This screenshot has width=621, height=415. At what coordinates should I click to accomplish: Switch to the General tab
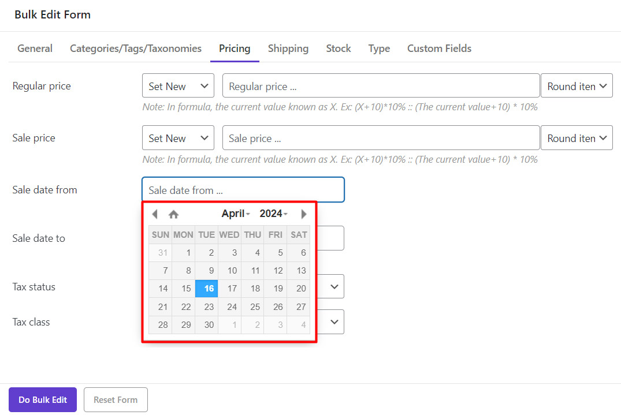[35, 48]
